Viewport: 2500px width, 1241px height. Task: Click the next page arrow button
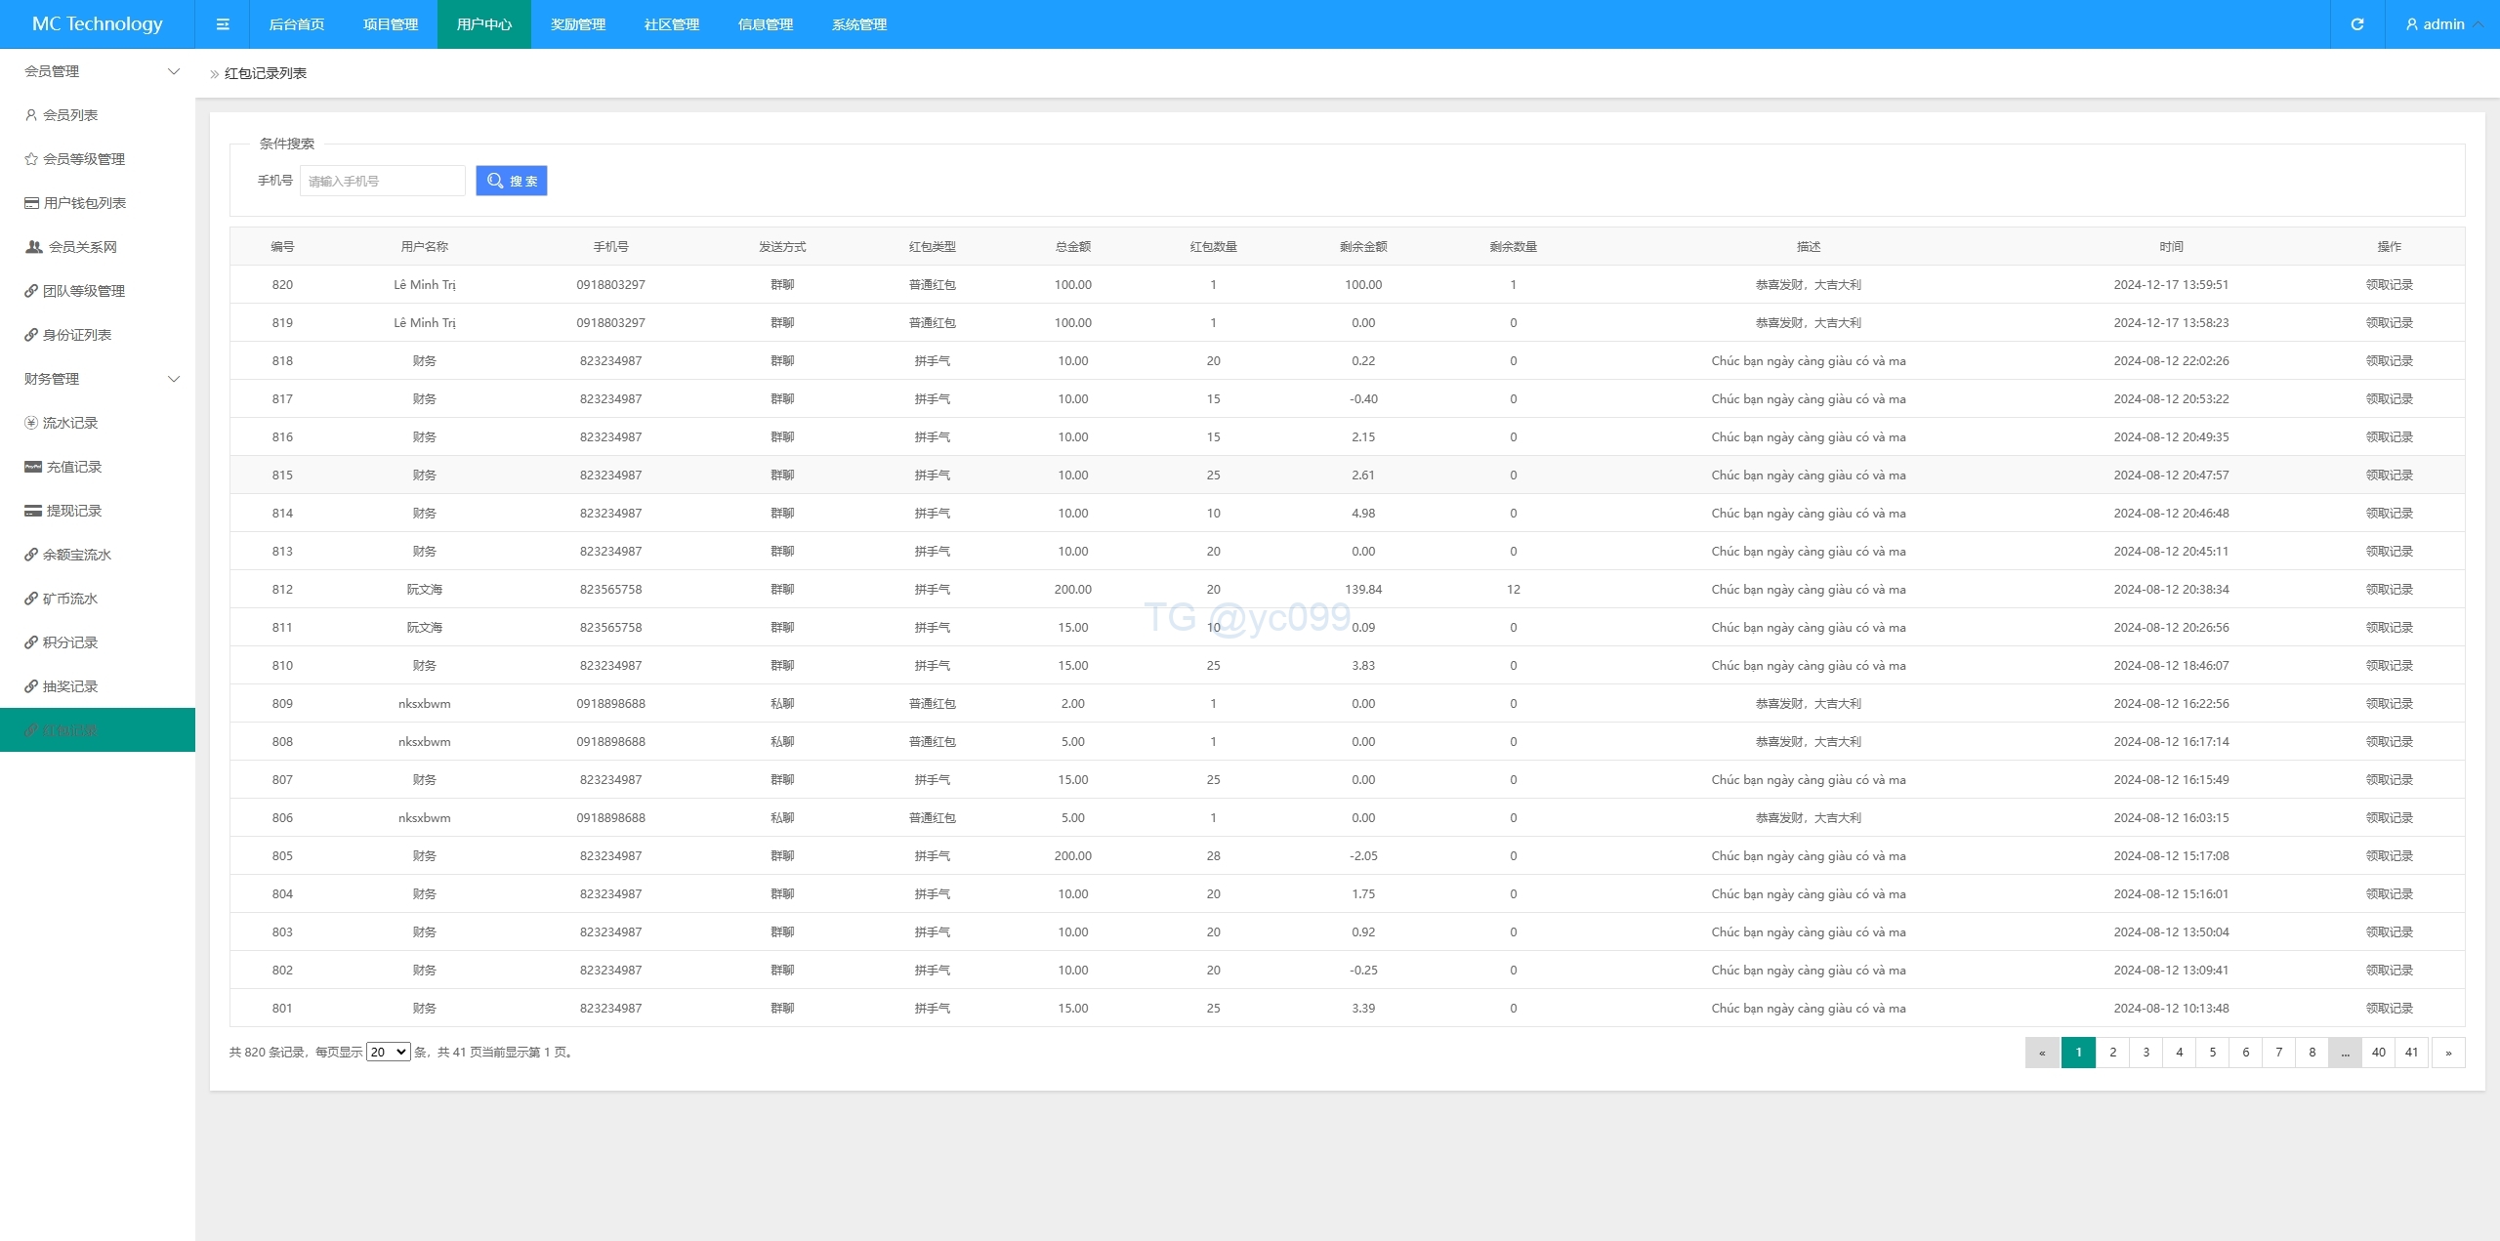click(x=2448, y=1053)
